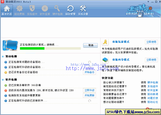Select text 驱动需要备份还原?
This screenshot has width=161, height=115.
(x=115, y=94)
